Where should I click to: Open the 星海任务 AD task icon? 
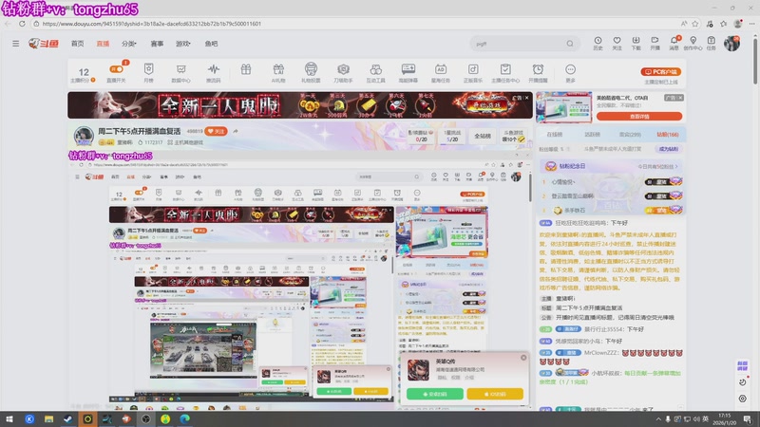click(x=441, y=69)
